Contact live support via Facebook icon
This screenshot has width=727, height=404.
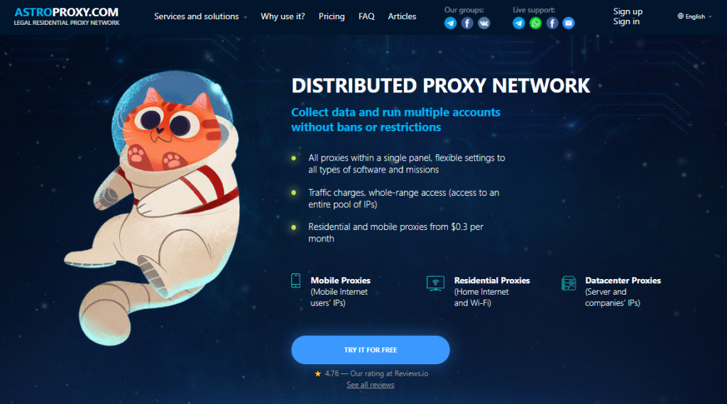552,23
